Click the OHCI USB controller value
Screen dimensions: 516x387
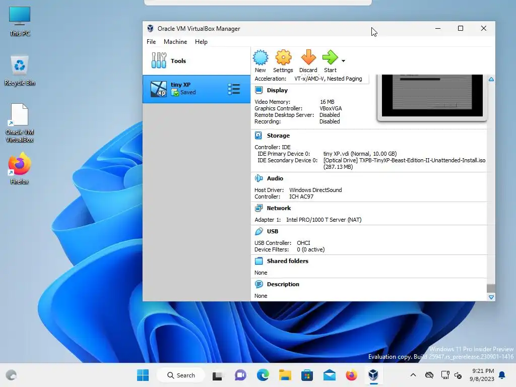pyautogui.click(x=303, y=243)
